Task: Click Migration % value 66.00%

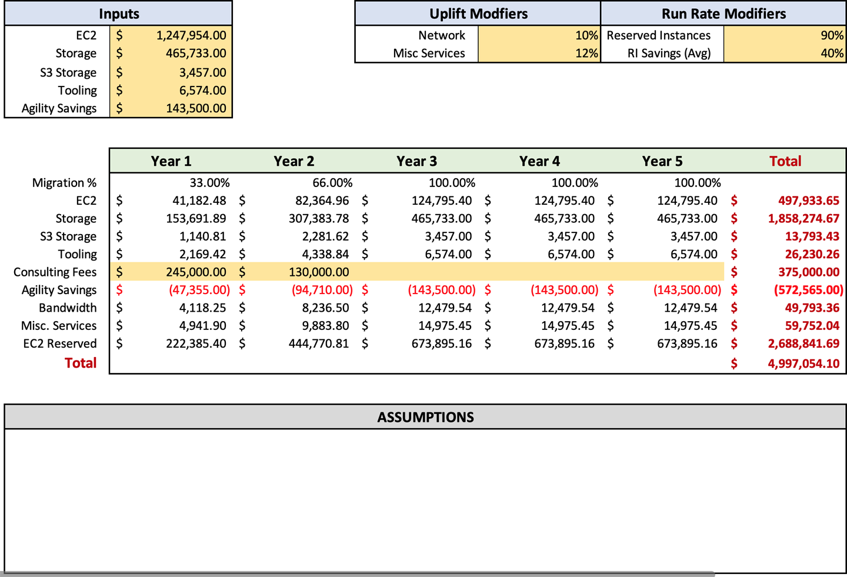Action: (332, 183)
